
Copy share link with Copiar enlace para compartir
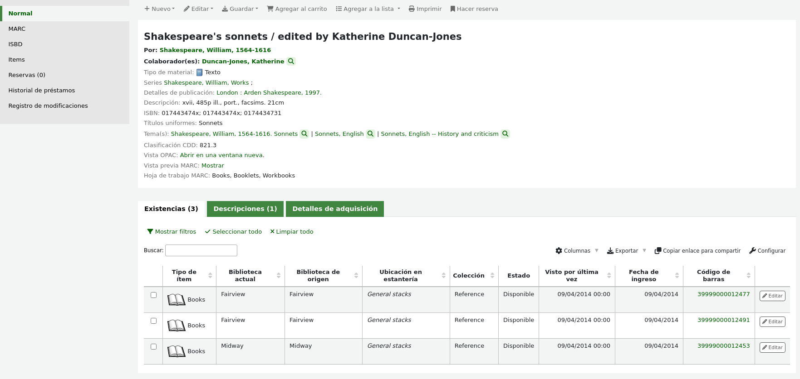697,250
